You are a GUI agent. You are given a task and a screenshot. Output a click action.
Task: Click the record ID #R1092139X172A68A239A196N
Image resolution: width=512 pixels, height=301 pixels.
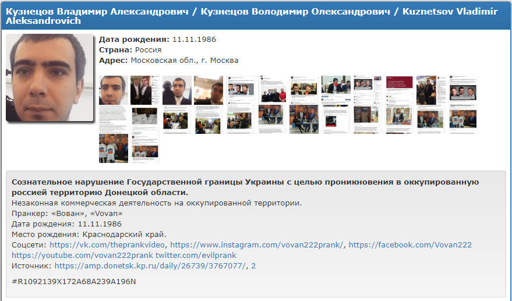click(73, 282)
